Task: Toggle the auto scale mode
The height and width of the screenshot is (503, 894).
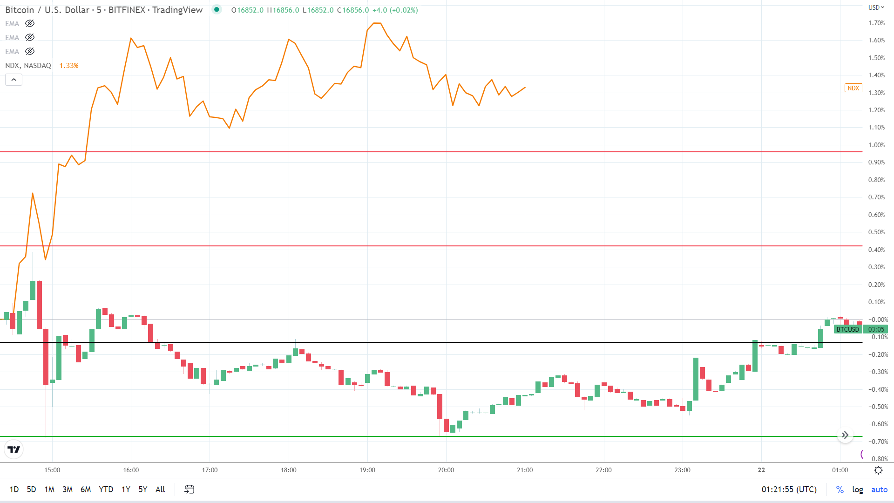Action: pos(879,489)
